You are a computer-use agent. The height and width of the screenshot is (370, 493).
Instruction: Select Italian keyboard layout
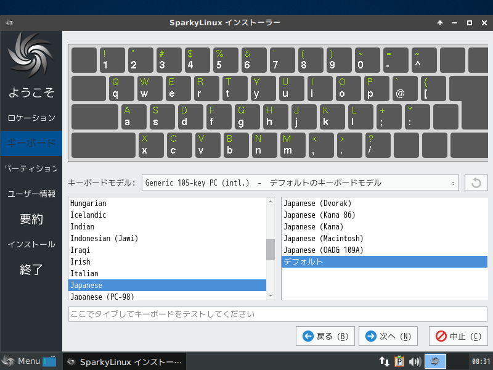pyautogui.click(x=167, y=273)
